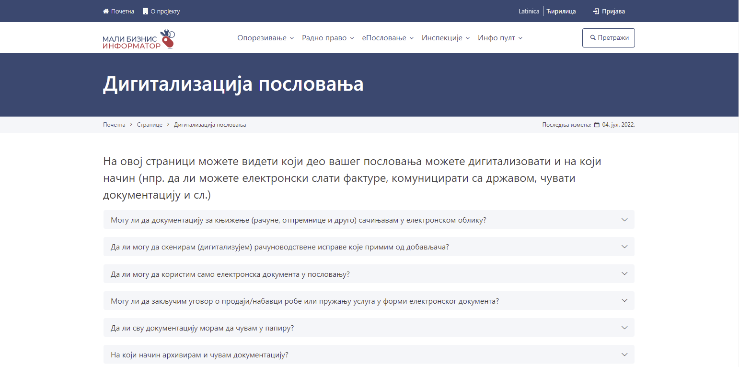Click the date 04. јул. 2022.
The height and width of the screenshot is (367, 739).
[x=619, y=125]
